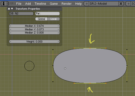This screenshot has width=135, height=96.
Task: Collapse the header menus triangle
Action: pos(12,3)
